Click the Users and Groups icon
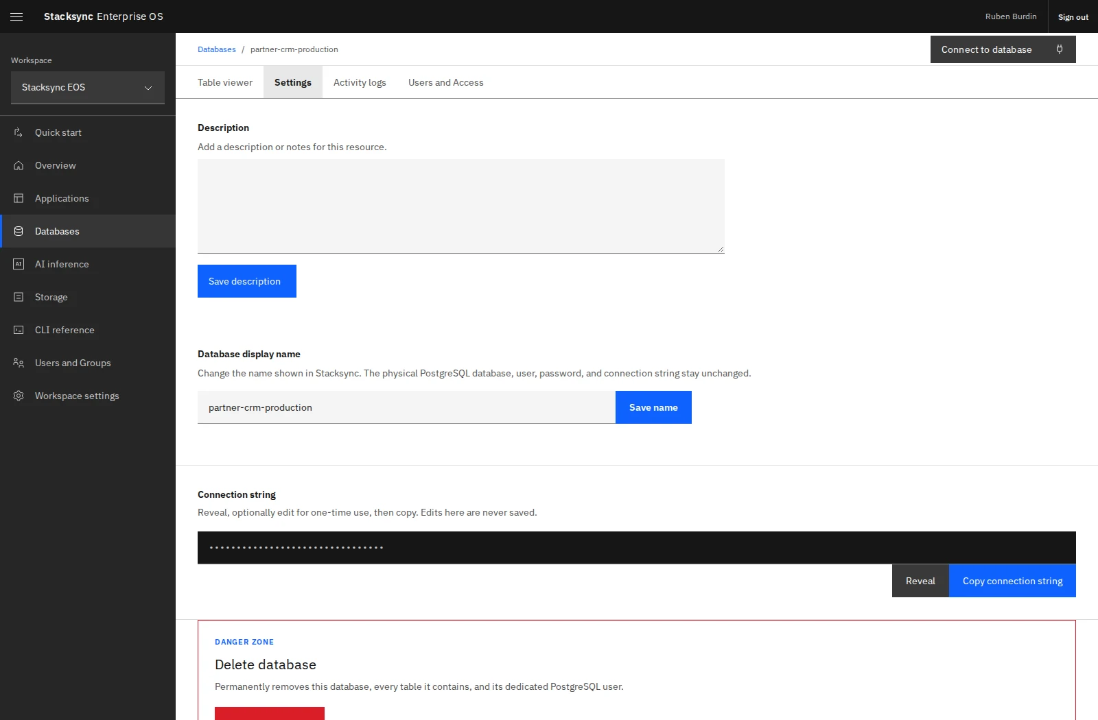The height and width of the screenshot is (720, 1098). click(x=19, y=363)
